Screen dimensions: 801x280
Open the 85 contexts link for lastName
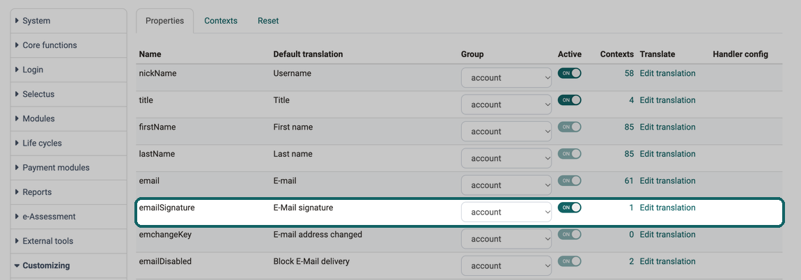click(629, 154)
